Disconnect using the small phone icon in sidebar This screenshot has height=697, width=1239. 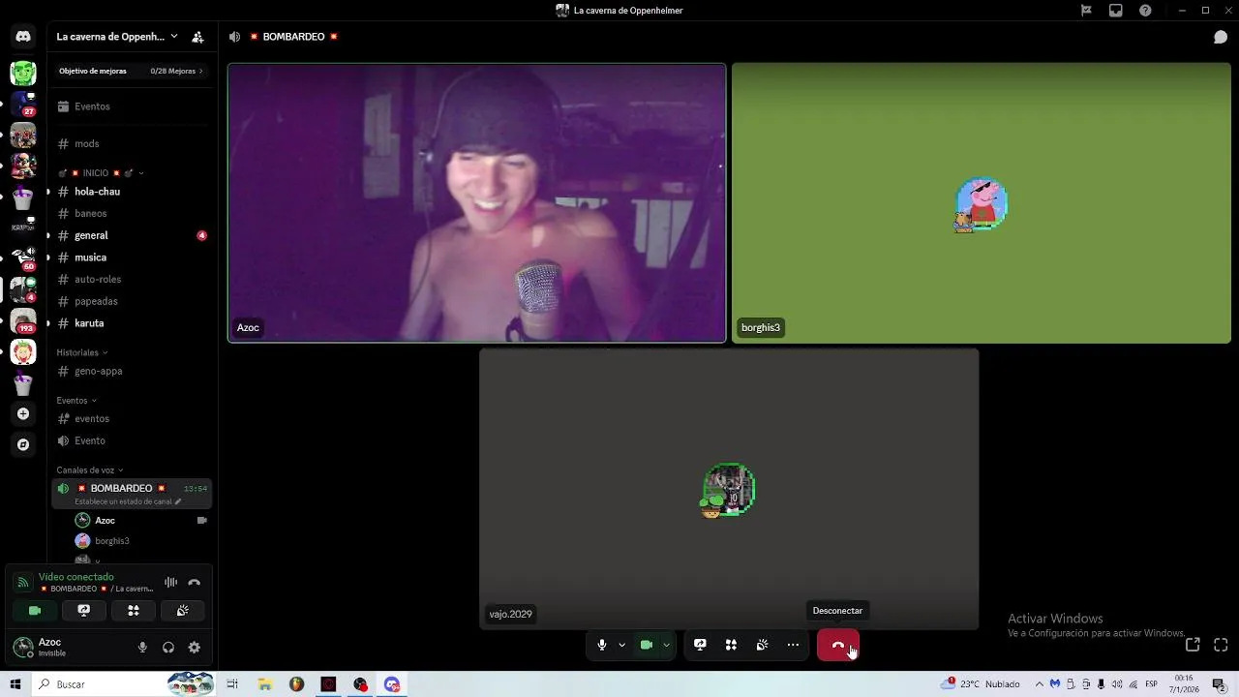point(195,582)
